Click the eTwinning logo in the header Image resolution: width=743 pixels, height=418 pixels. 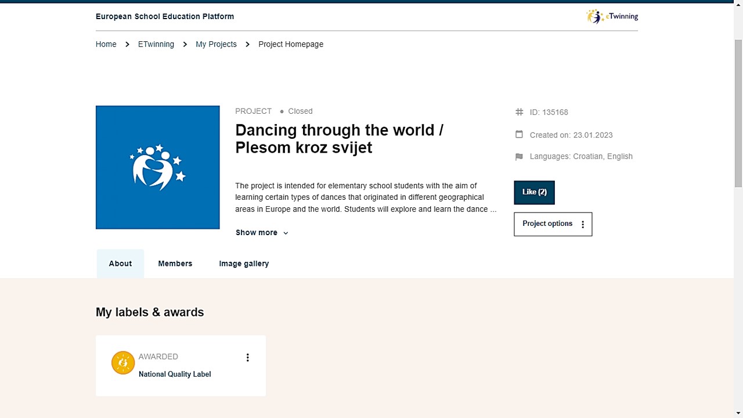coord(612,16)
